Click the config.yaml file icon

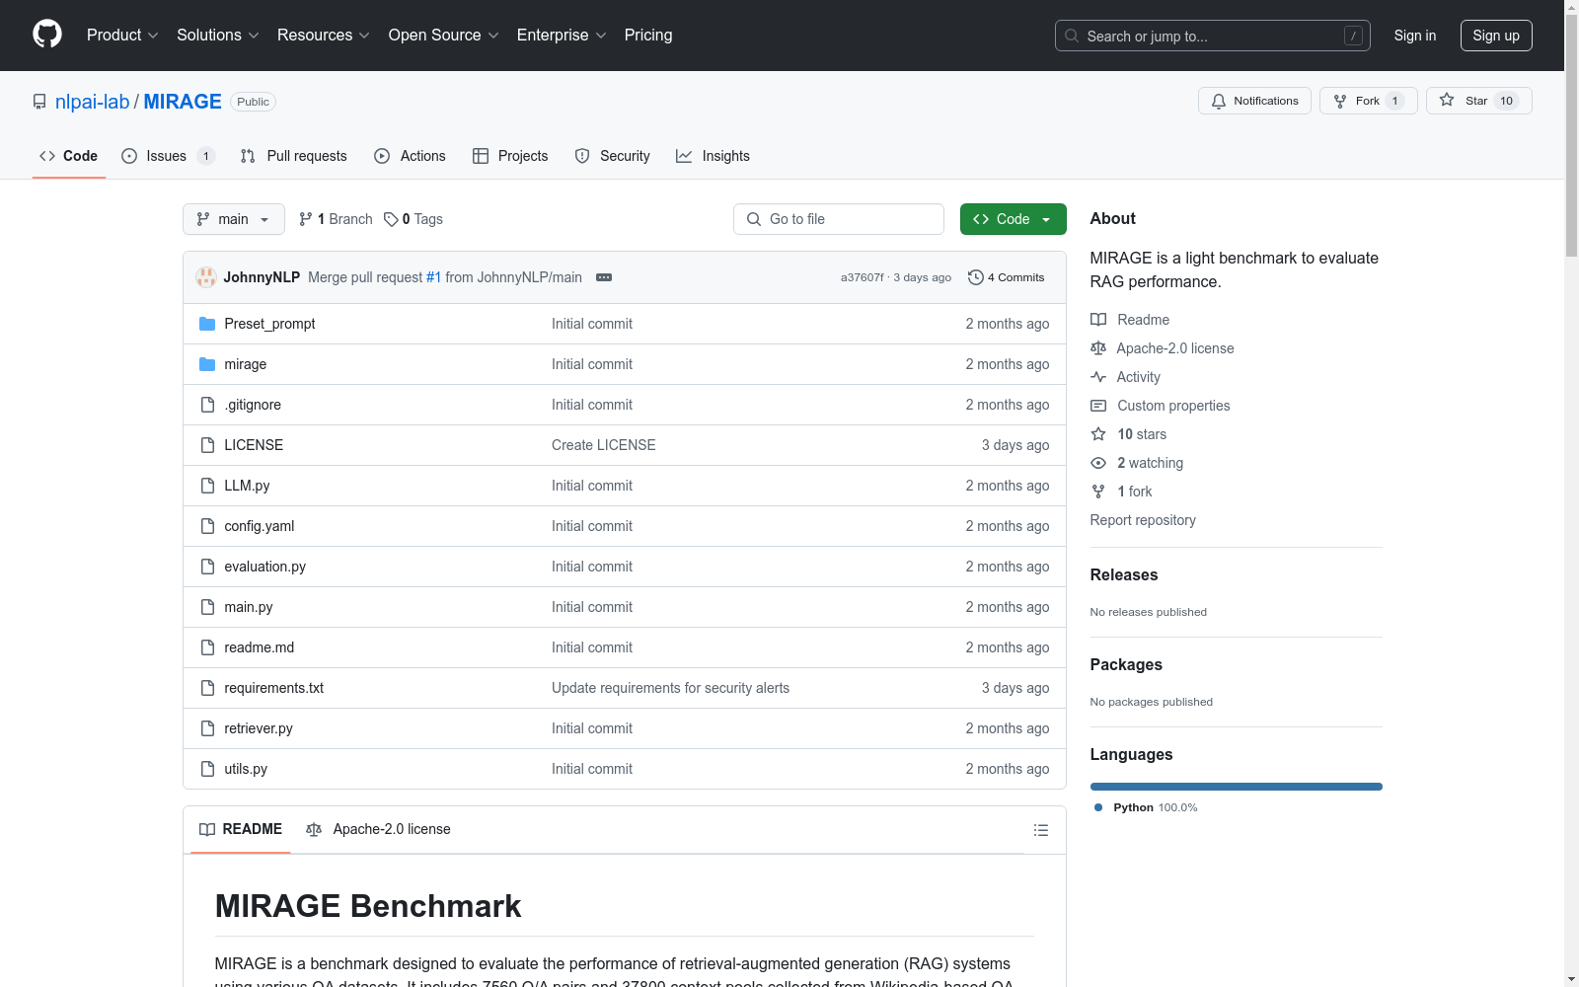[207, 526]
